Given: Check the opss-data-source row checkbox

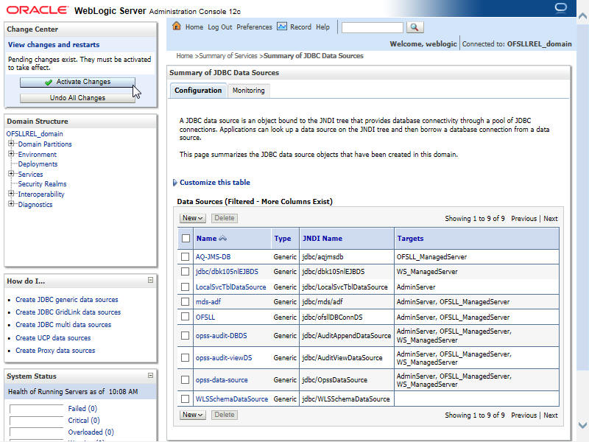Looking at the screenshot, I should pos(185,379).
